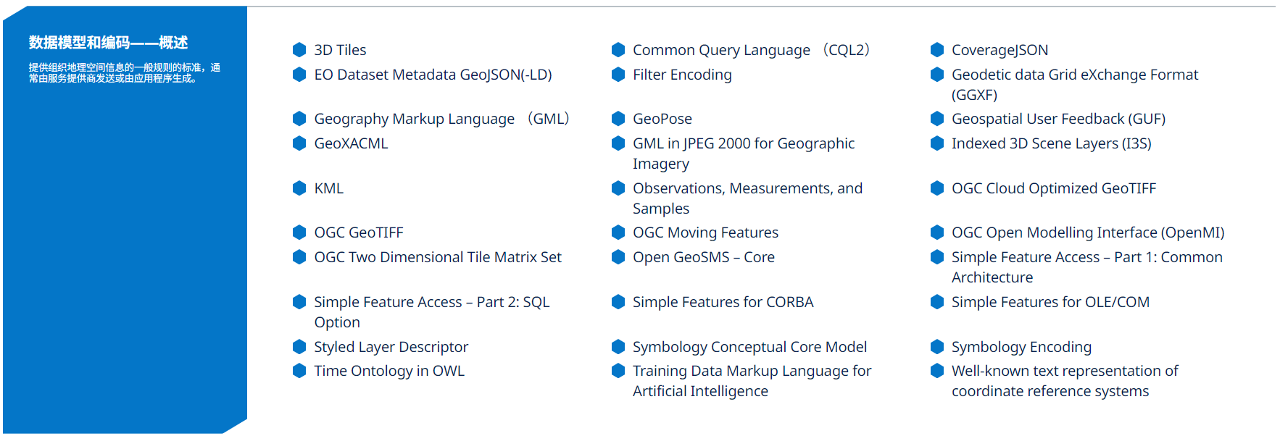The width and height of the screenshot is (1280, 436).
Task: Select OGC Cloud Optimized GeoTIFF
Action: click(x=1054, y=188)
